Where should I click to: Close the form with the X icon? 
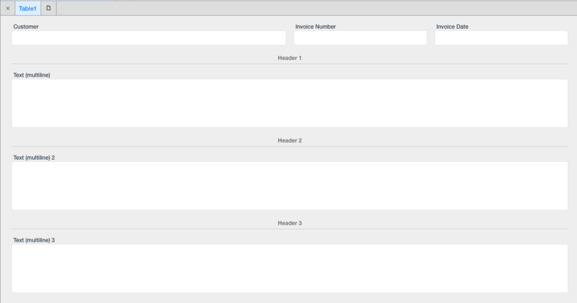(8, 8)
